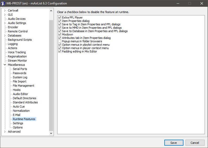The width and height of the screenshot is (208, 148).
Task: Open the Encoder settings page
Action: 13,27
